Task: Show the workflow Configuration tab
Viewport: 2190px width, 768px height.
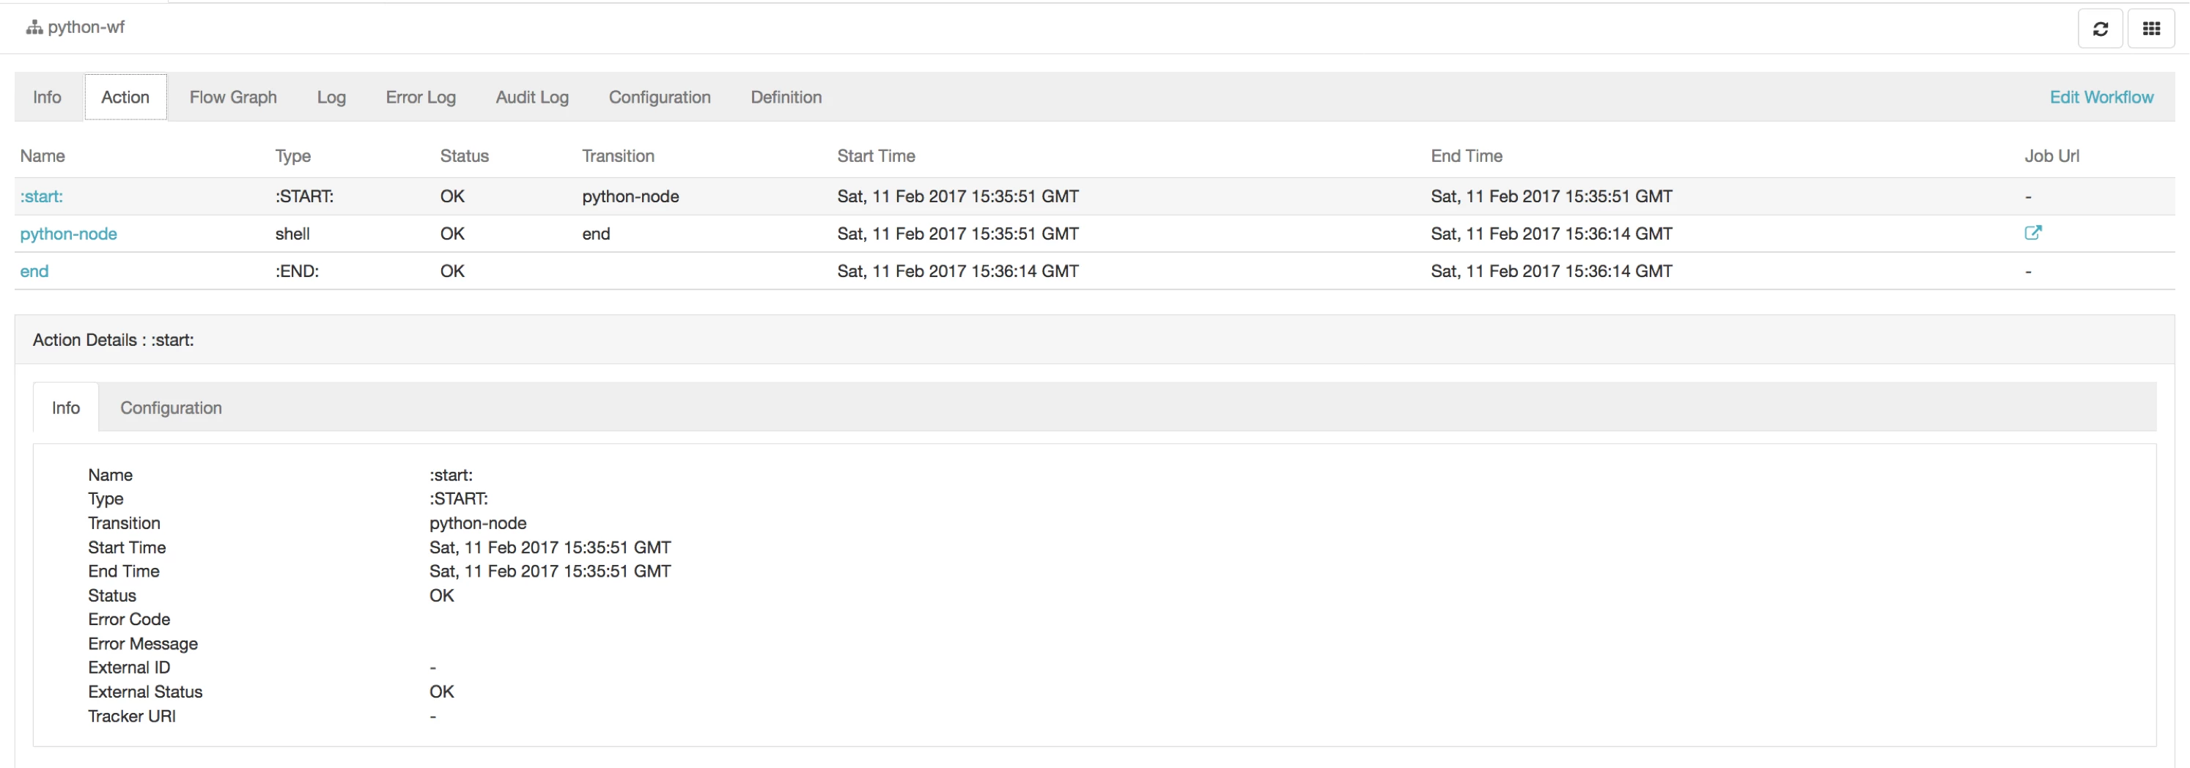Action: point(660,97)
